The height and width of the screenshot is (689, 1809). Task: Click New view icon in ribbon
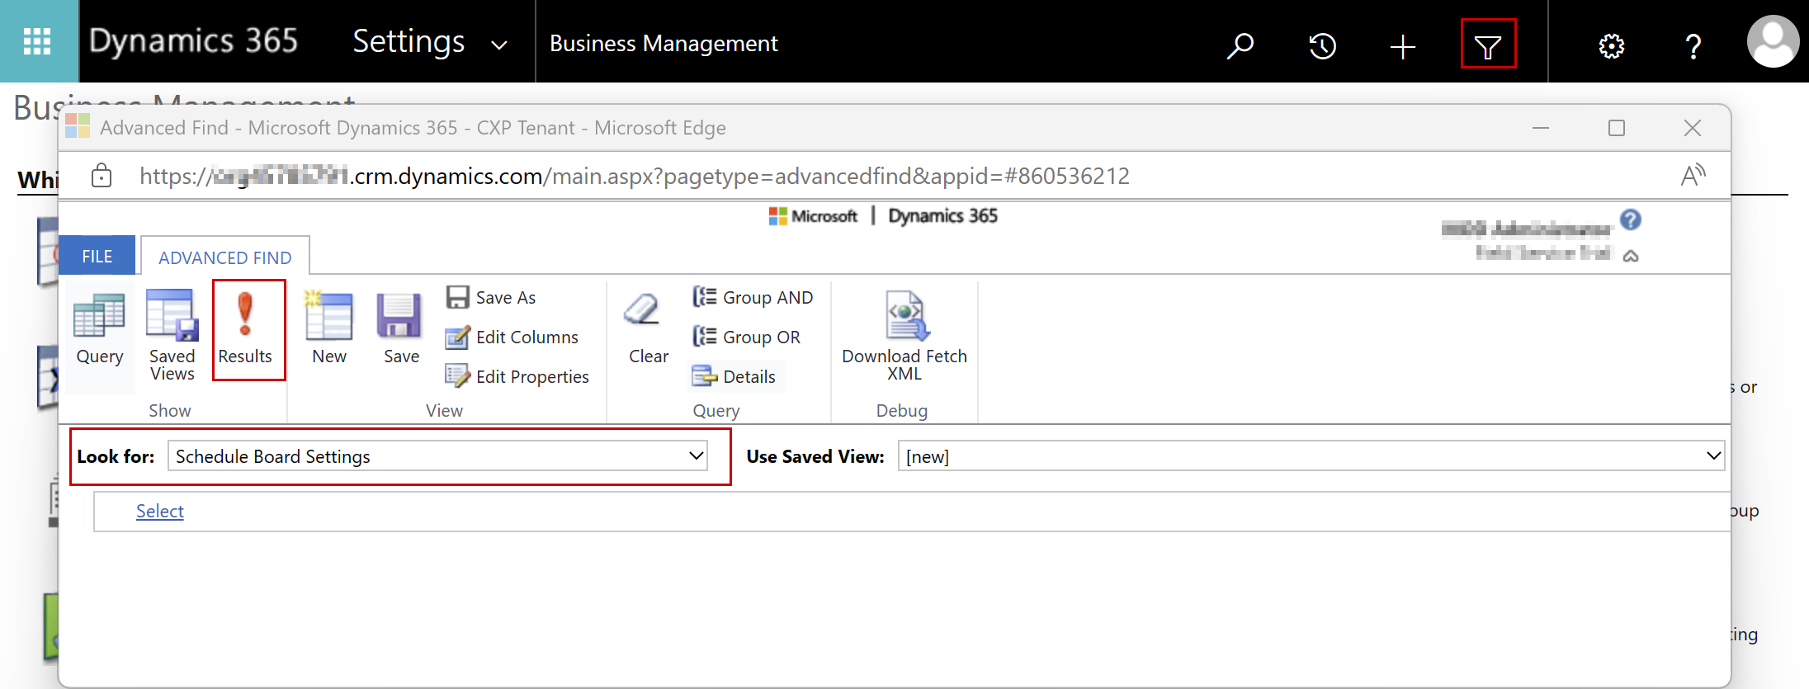[x=328, y=328]
